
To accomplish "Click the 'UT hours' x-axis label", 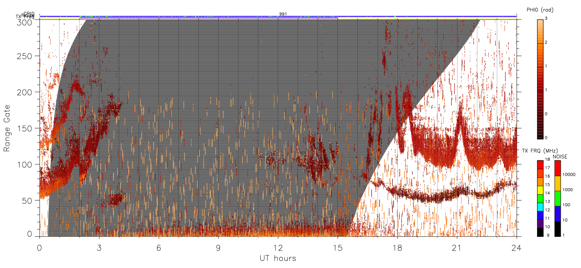I will (278, 258).
